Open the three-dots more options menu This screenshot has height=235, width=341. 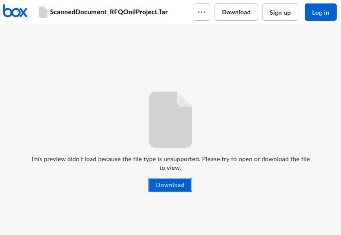pos(202,12)
